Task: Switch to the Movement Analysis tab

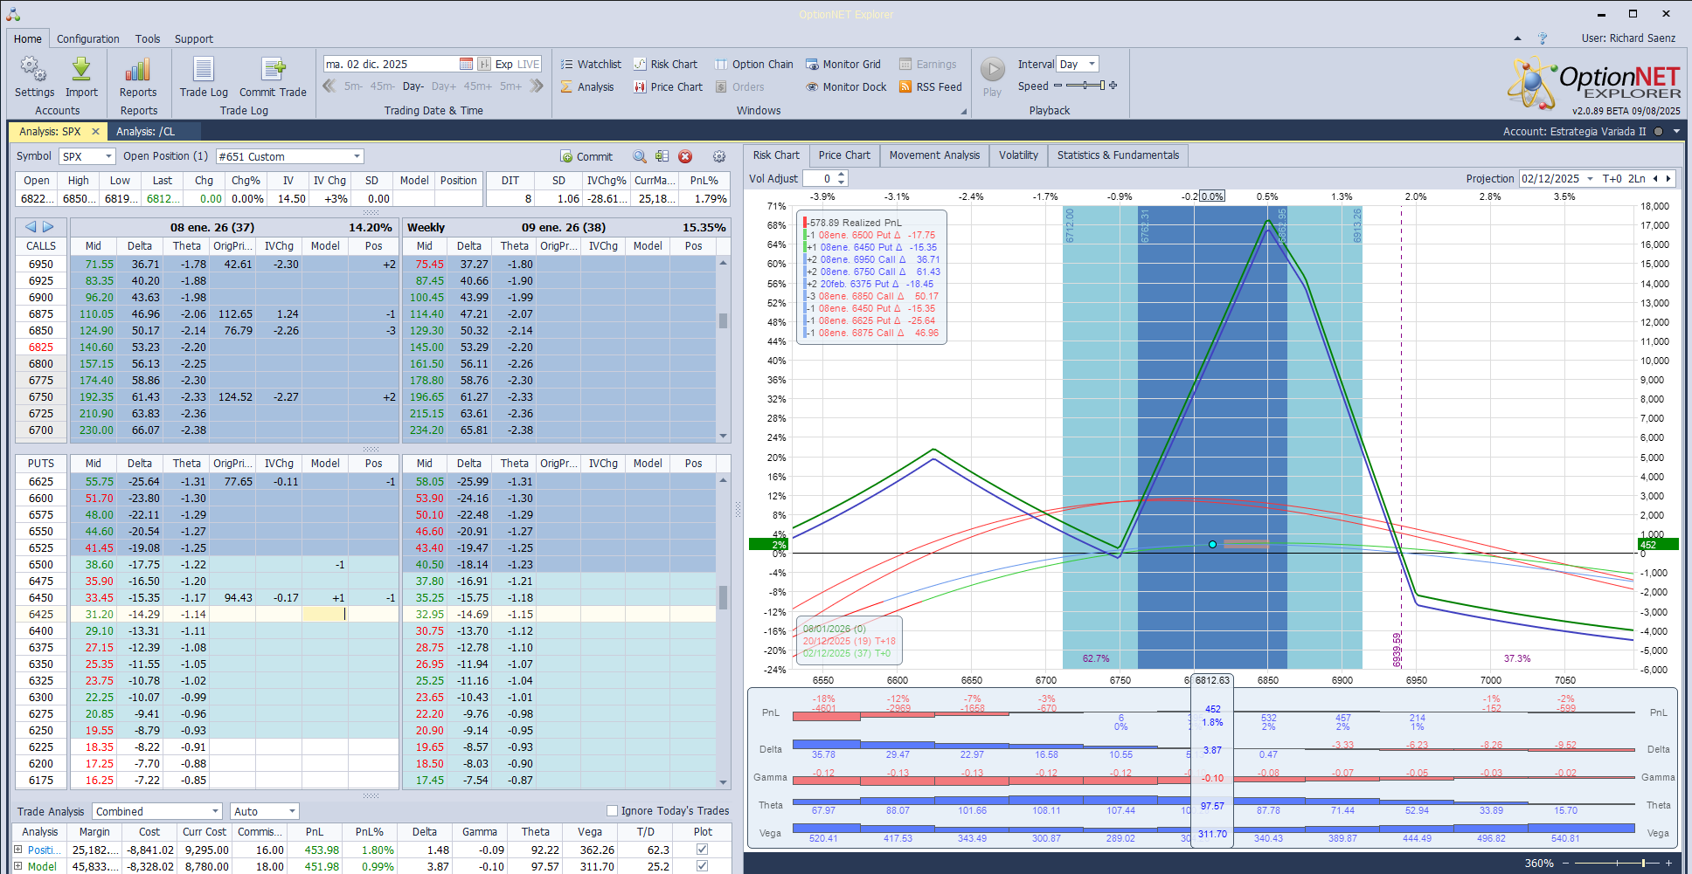Action: [934, 155]
